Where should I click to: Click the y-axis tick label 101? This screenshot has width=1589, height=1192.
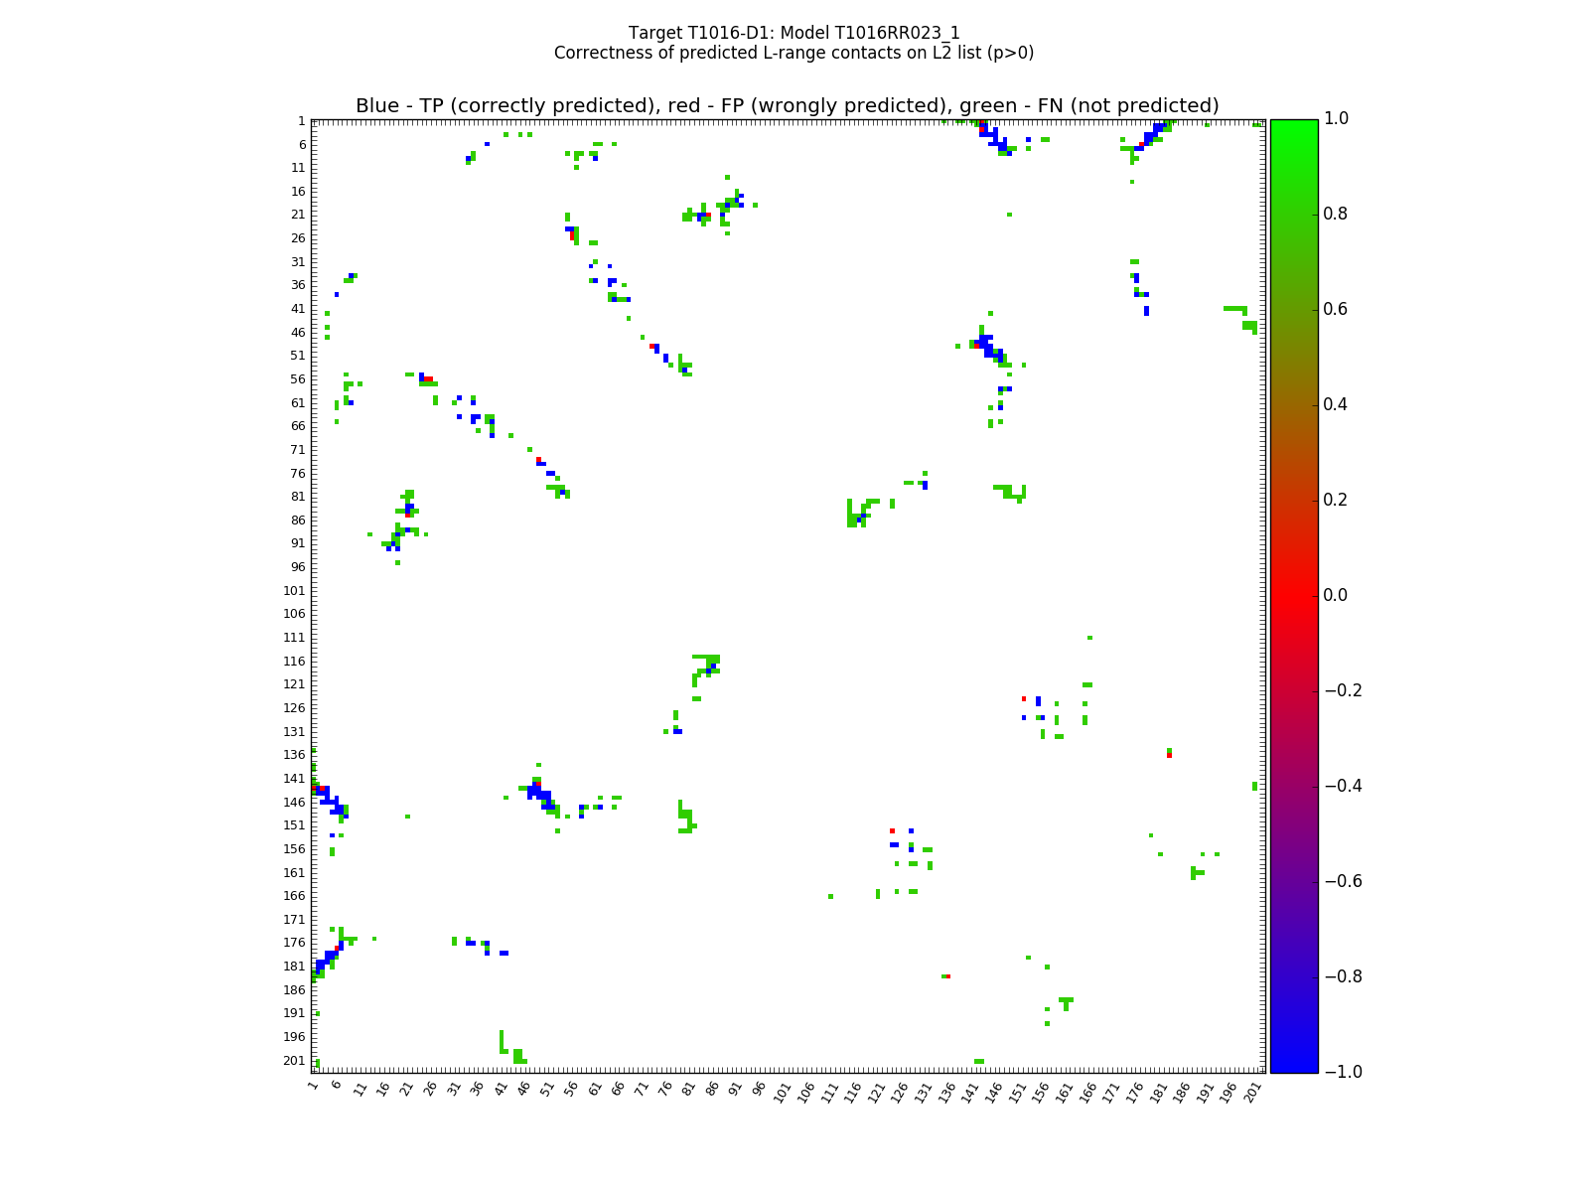click(293, 591)
